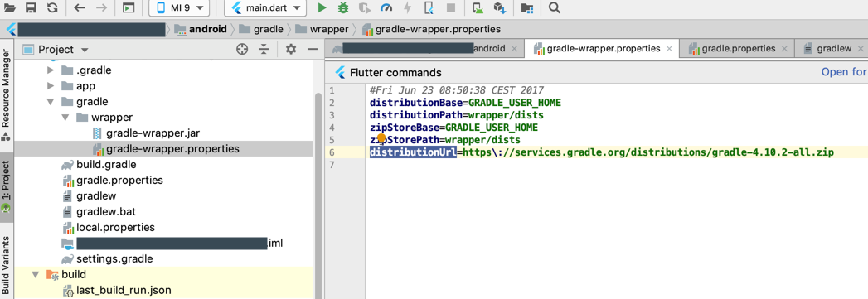Click the locate target crosshair icon
The image size is (868, 299).
pos(242,50)
